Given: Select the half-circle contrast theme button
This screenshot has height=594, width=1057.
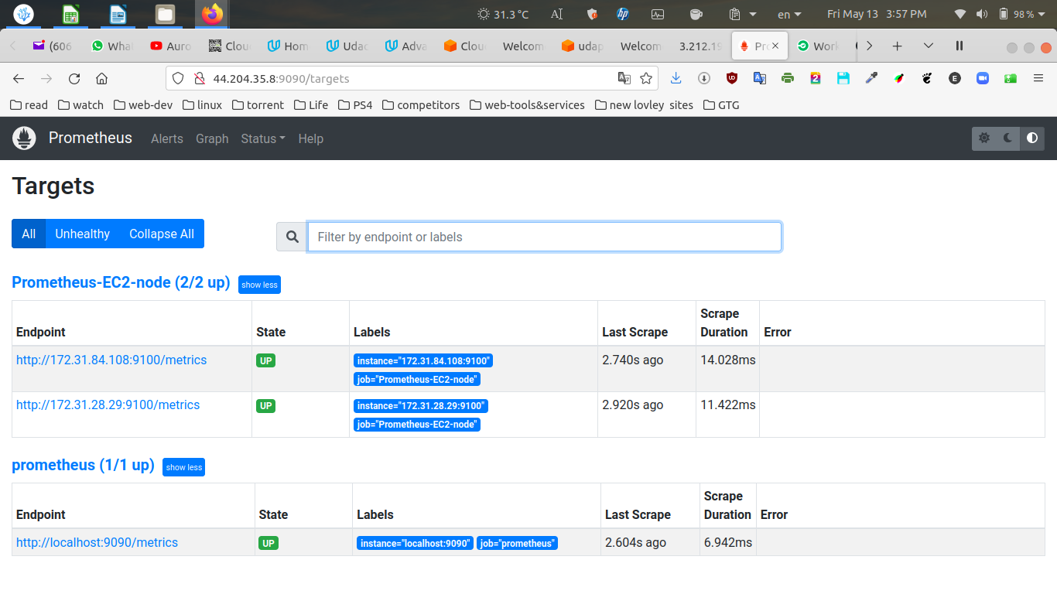Looking at the screenshot, I should pos(1032,138).
